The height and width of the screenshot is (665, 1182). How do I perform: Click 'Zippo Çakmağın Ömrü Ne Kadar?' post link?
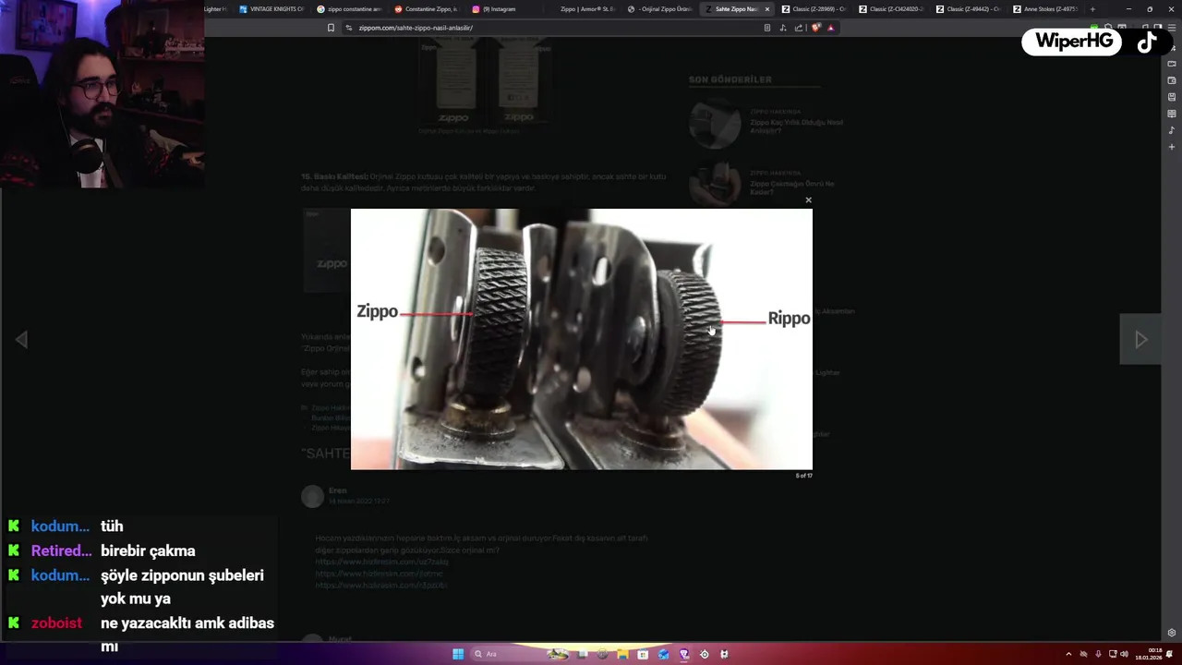[x=791, y=187]
